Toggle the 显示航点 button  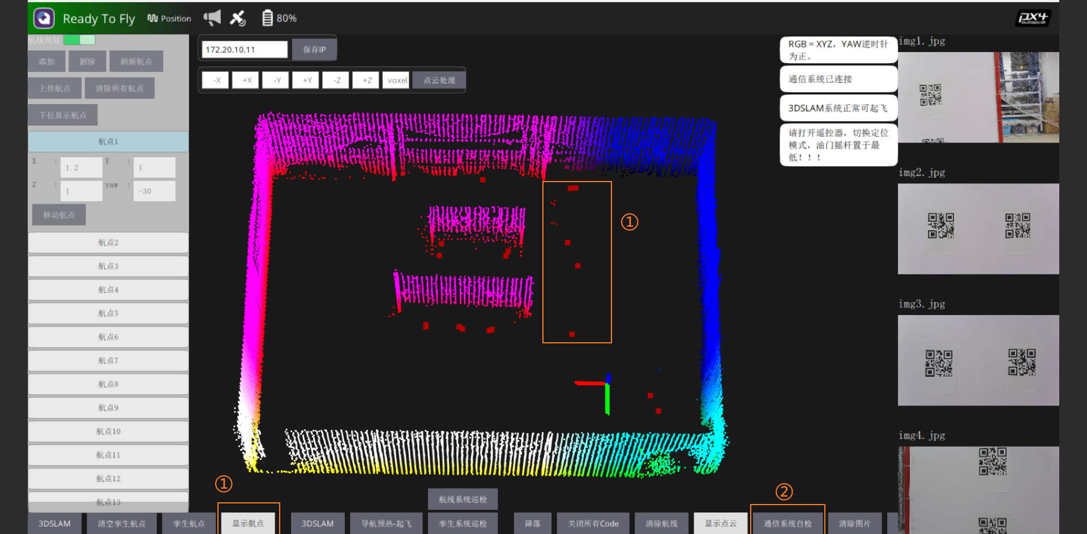pyautogui.click(x=248, y=523)
